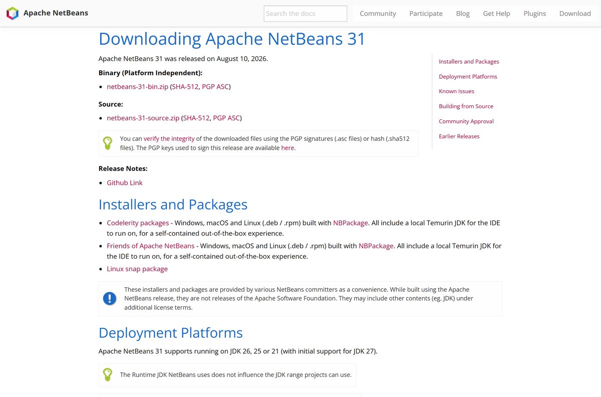Open the Get Help menu
This screenshot has width=601, height=397.
[x=496, y=14]
